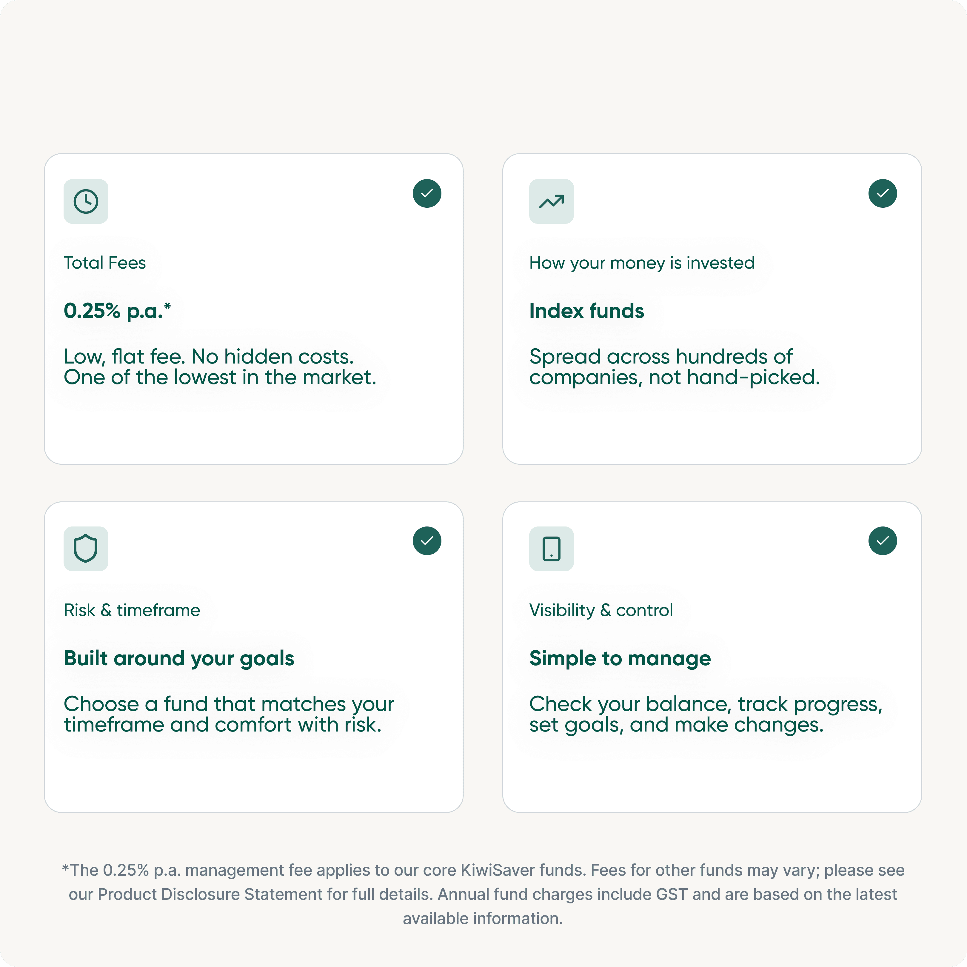Click the shield icon on Risk & timeframe card

pos(86,549)
